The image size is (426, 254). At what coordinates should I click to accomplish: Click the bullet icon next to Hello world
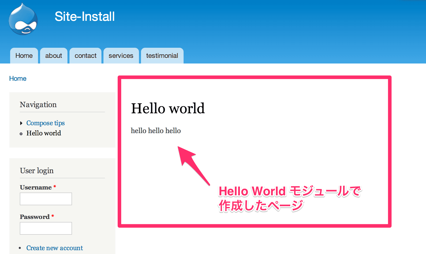21,133
